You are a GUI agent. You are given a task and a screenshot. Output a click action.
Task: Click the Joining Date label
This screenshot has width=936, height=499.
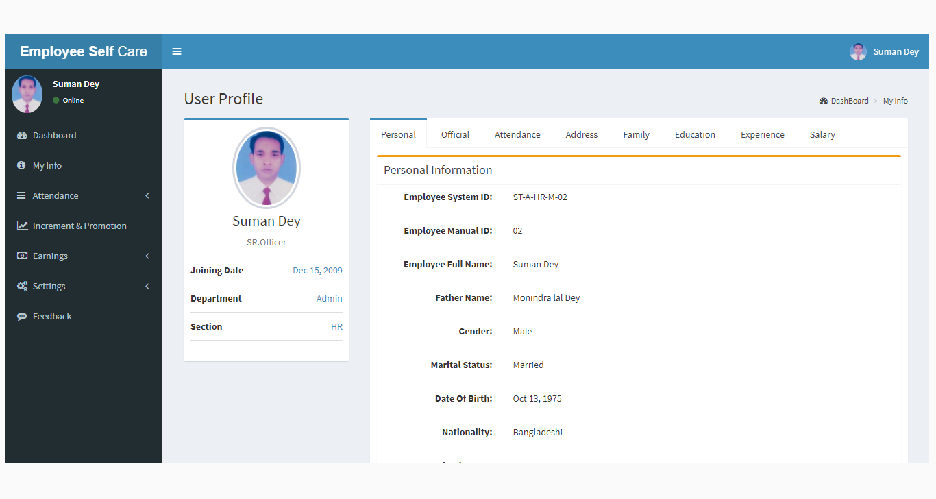217,270
